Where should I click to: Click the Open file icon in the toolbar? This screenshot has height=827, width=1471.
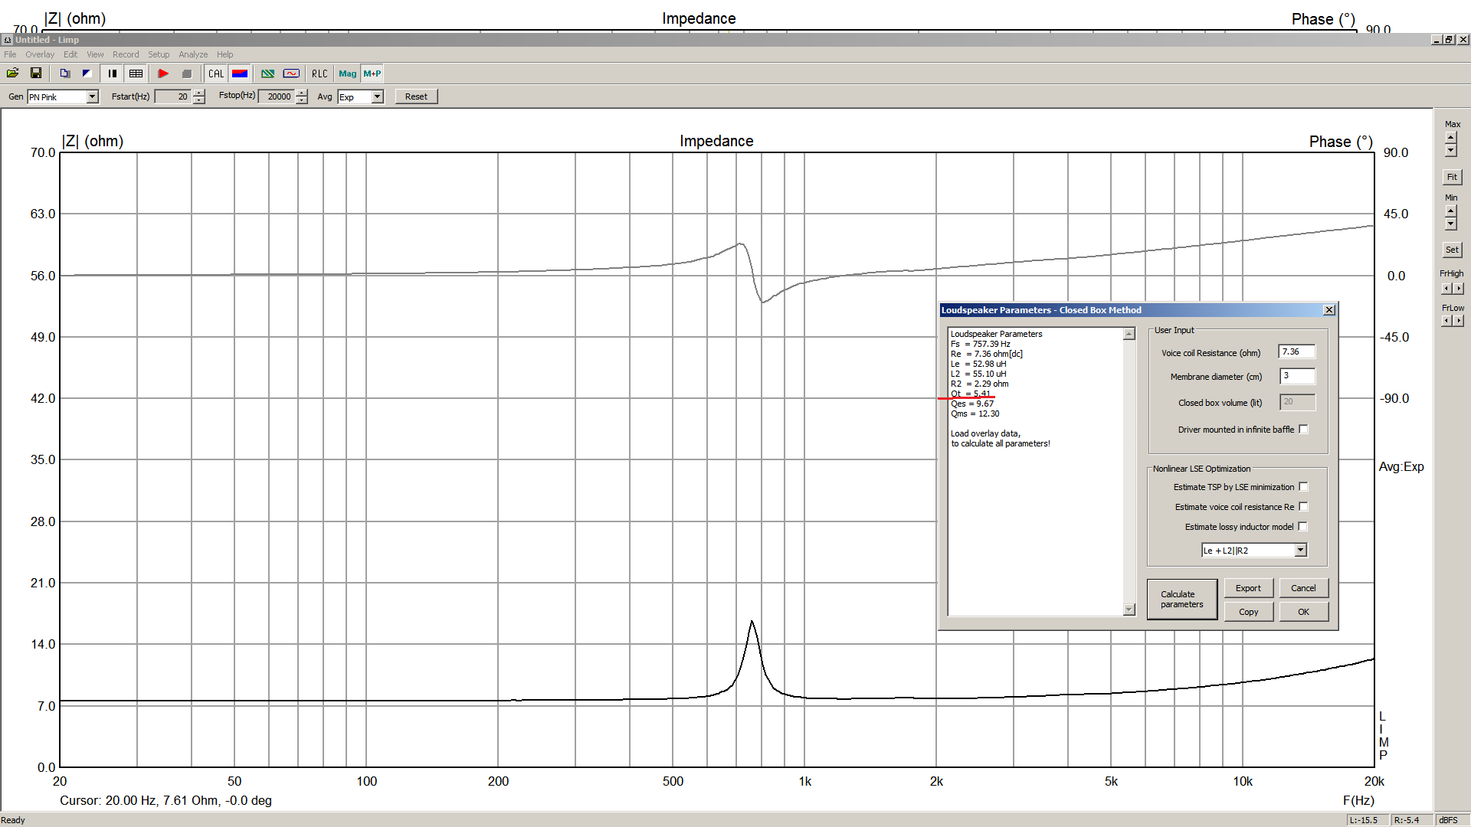(x=13, y=74)
